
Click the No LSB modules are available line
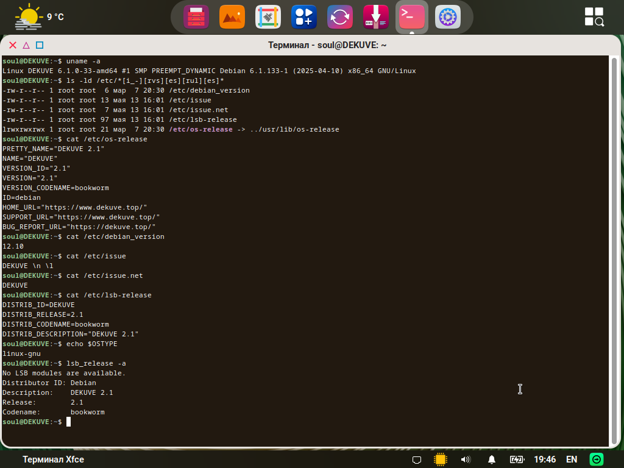64,374
